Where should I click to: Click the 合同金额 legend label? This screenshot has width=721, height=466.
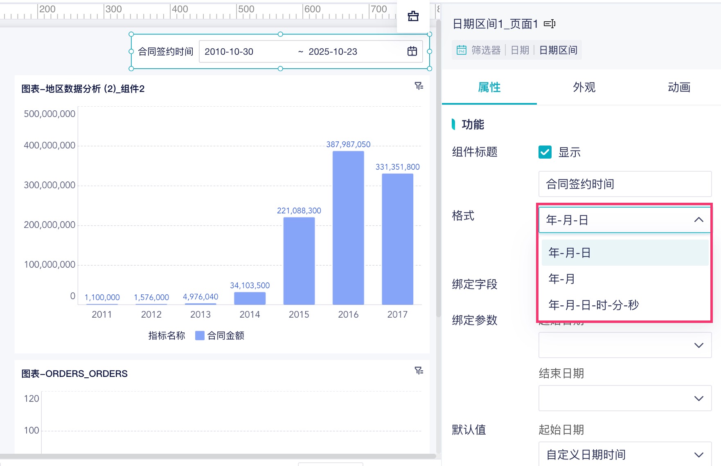click(x=226, y=336)
